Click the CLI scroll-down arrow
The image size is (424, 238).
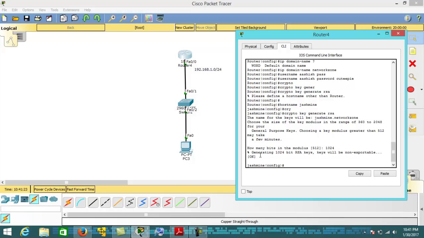coord(394,165)
